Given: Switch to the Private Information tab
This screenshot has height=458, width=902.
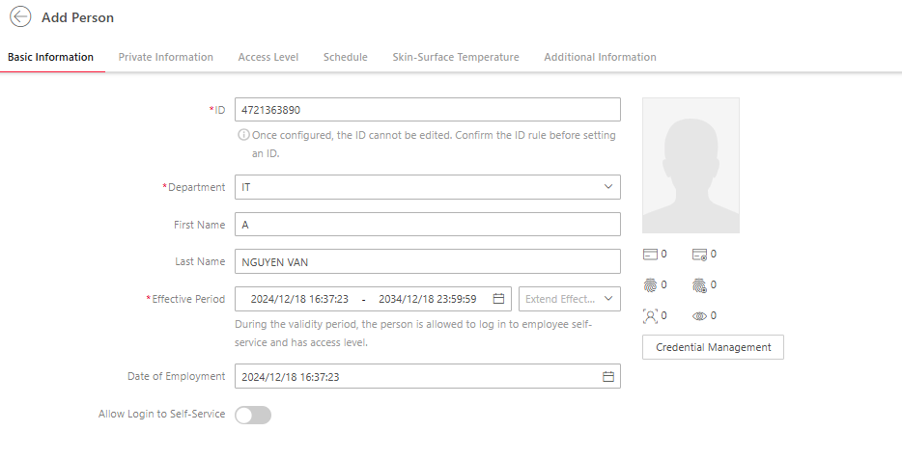Looking at the screenshot, I should click(x=166, y=57).
